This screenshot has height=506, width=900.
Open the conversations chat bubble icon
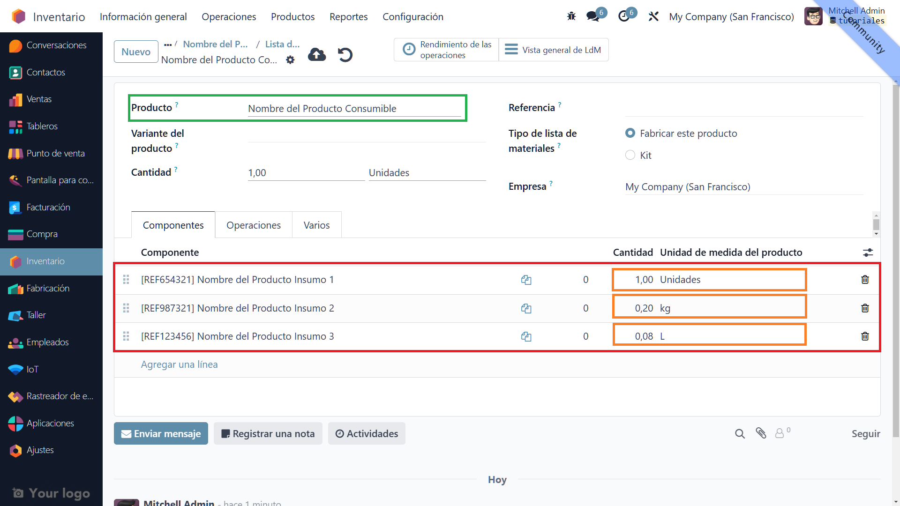point(593,16)
